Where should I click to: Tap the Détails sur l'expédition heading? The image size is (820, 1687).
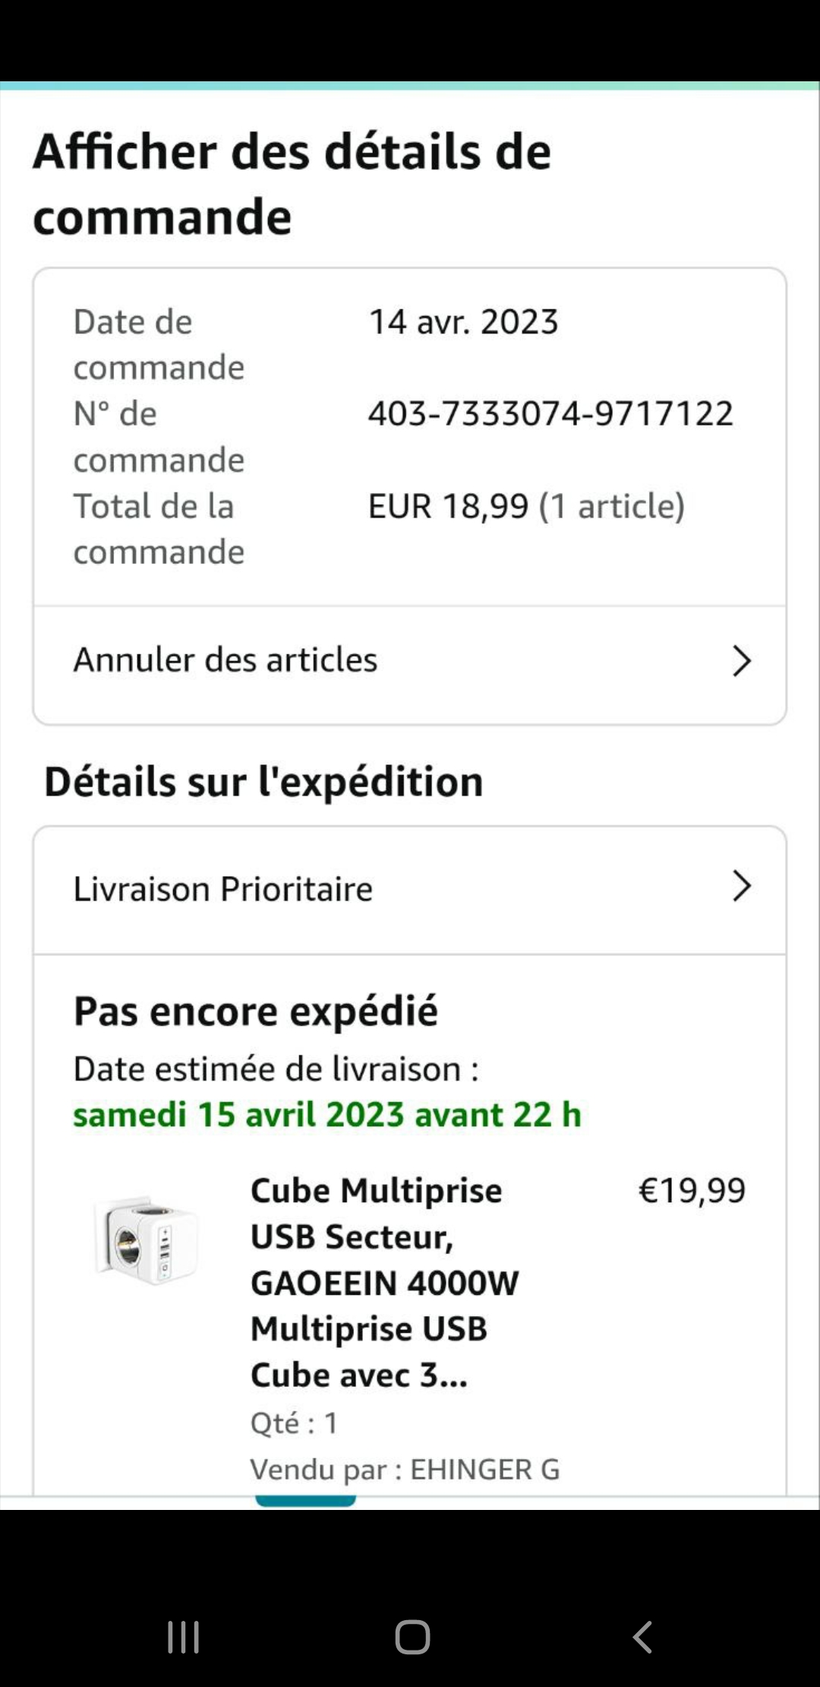tap(264, 782)
